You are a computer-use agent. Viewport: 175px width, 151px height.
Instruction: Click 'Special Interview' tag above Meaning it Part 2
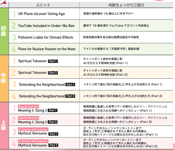pos(29,118)
